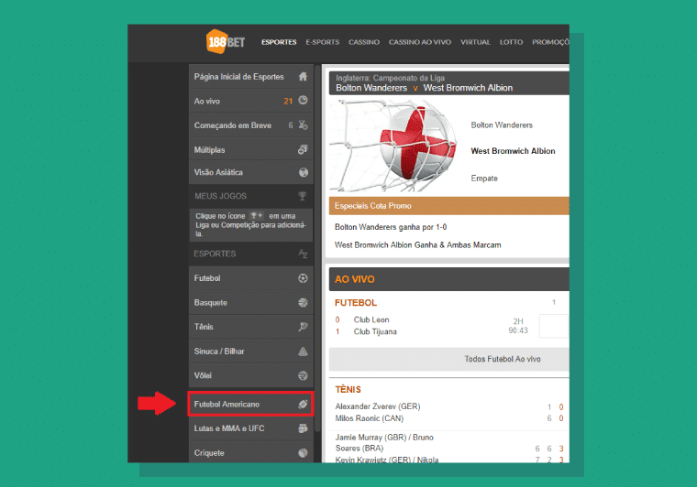Viewport: 697px width, 487px height.
Task: Select Tênis in sports list
Action: 251,327
